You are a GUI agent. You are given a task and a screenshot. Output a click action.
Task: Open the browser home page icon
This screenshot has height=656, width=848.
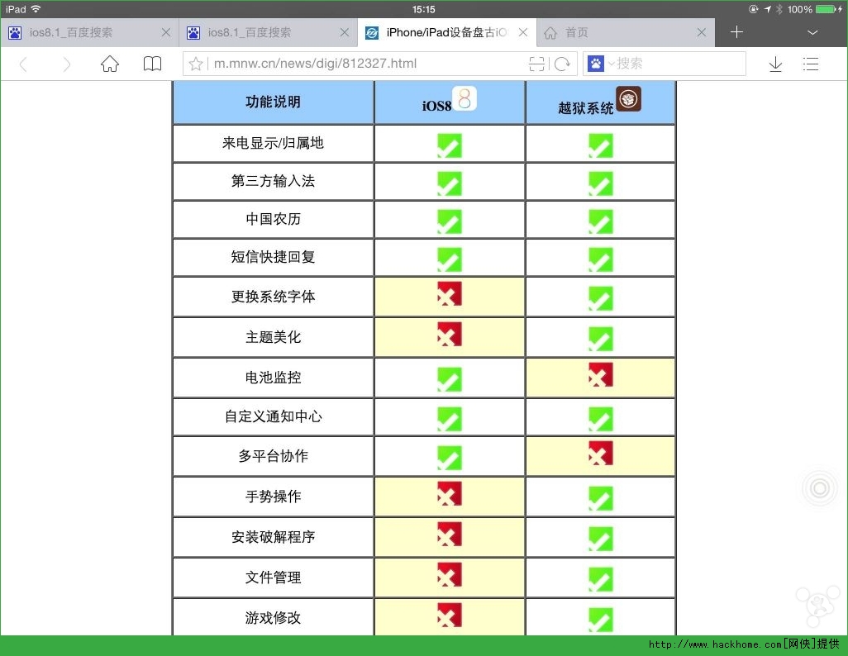pos(110,64)
